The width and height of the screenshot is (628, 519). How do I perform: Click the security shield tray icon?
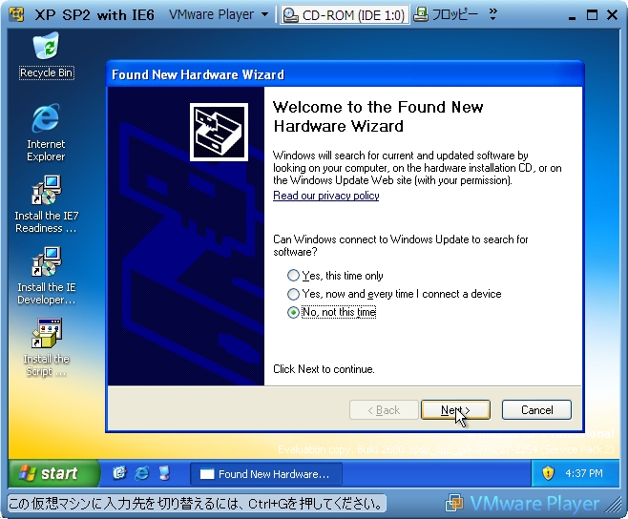click(548, 473)
